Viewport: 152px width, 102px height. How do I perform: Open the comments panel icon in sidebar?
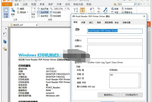coord(5,49)
